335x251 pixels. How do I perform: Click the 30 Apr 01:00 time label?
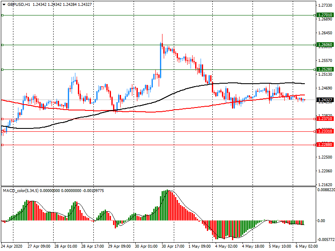[x=146, y=246]
